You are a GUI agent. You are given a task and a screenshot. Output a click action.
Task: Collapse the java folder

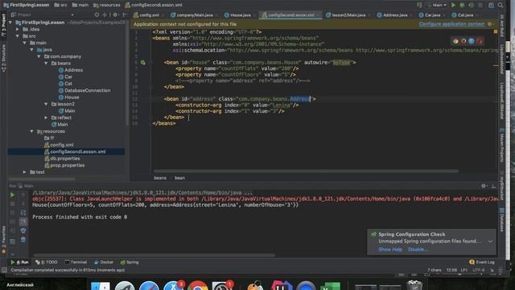coord(32,50)
